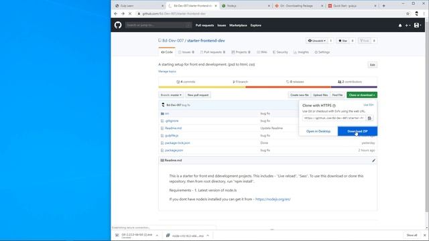Close the Gulp Learn tab
This screenshot has height=241, width=429.
pos(162,6)
